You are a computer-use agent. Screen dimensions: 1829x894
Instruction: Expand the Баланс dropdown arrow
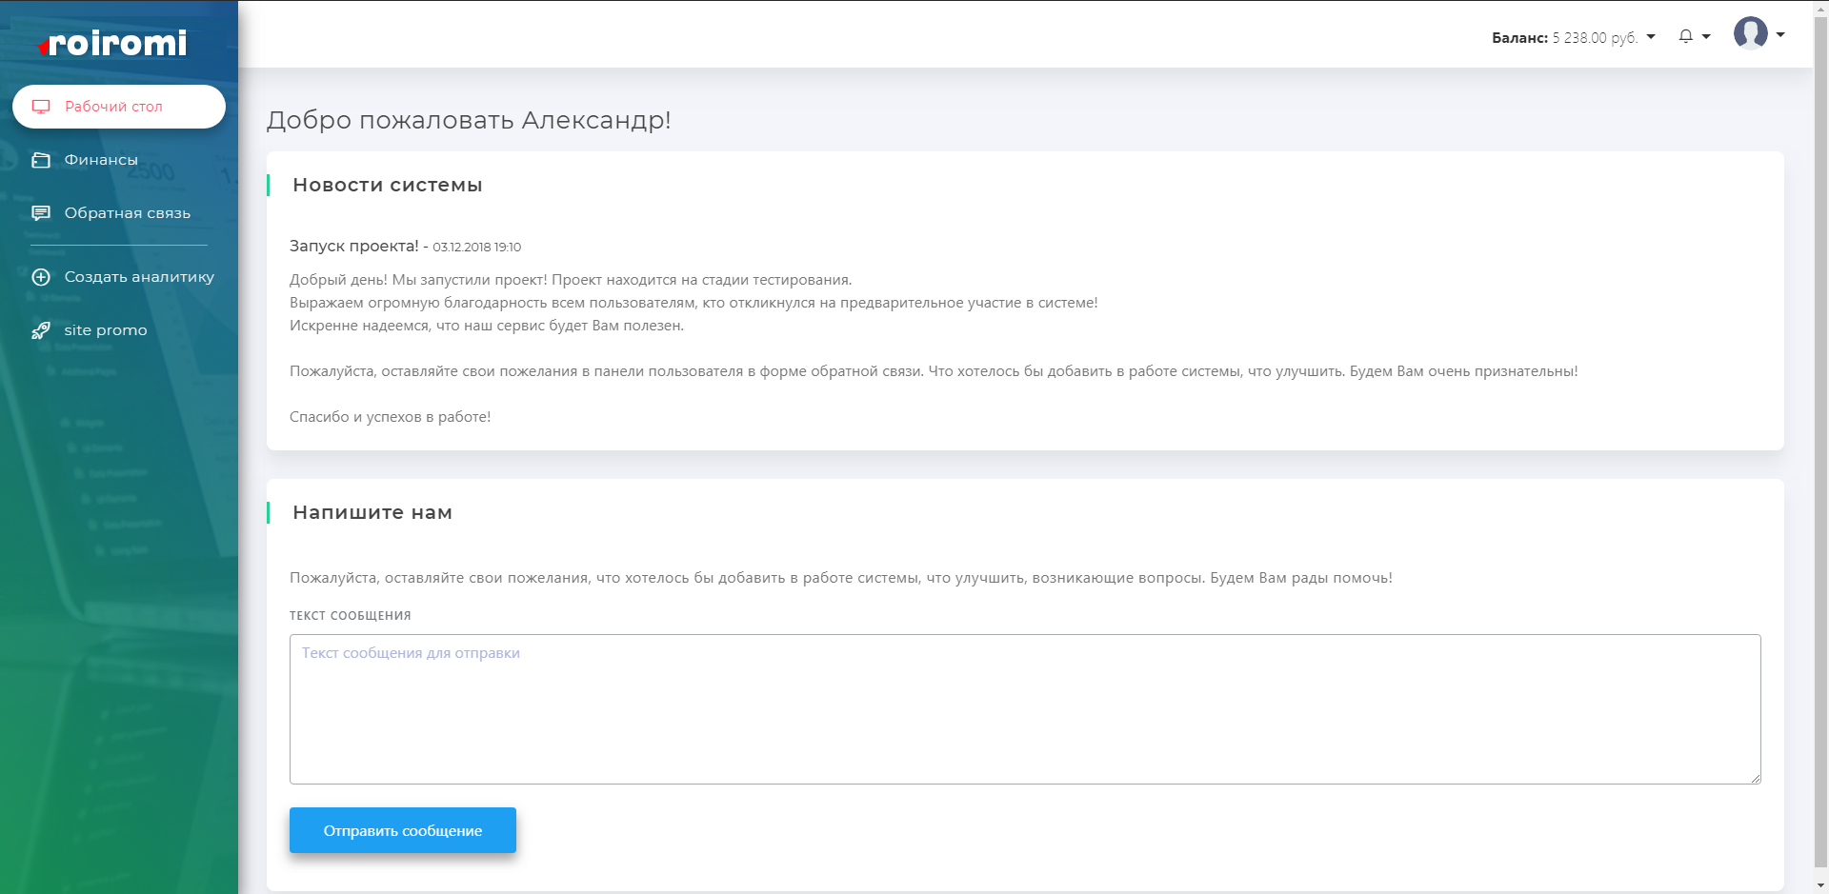[1651, 37]
